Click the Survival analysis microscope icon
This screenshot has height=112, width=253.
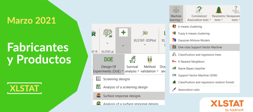click(x=132, y=59)
